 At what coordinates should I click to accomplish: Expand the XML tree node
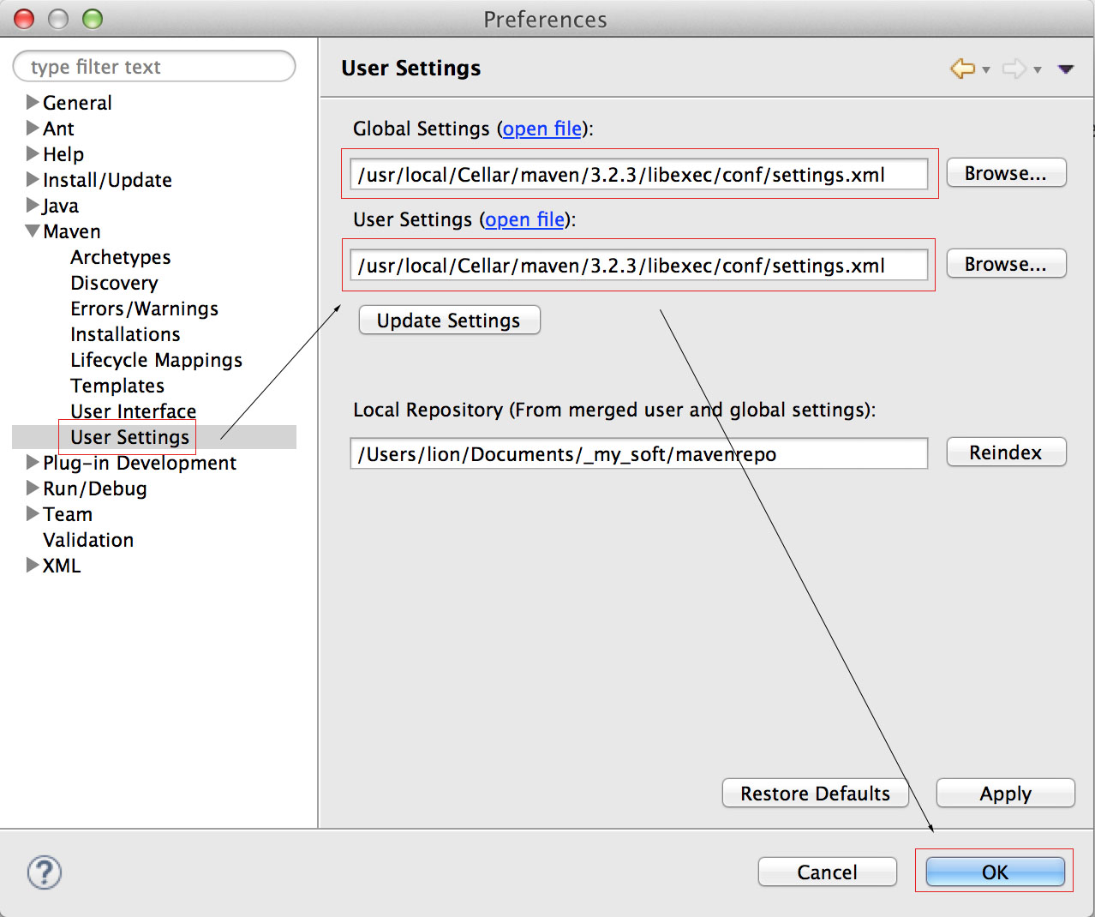pos(33,565)
